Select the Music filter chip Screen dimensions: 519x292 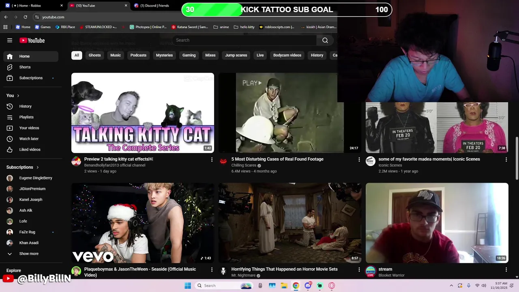point(116,55)
